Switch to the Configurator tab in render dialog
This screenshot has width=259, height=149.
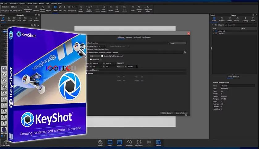click(146, 37)
